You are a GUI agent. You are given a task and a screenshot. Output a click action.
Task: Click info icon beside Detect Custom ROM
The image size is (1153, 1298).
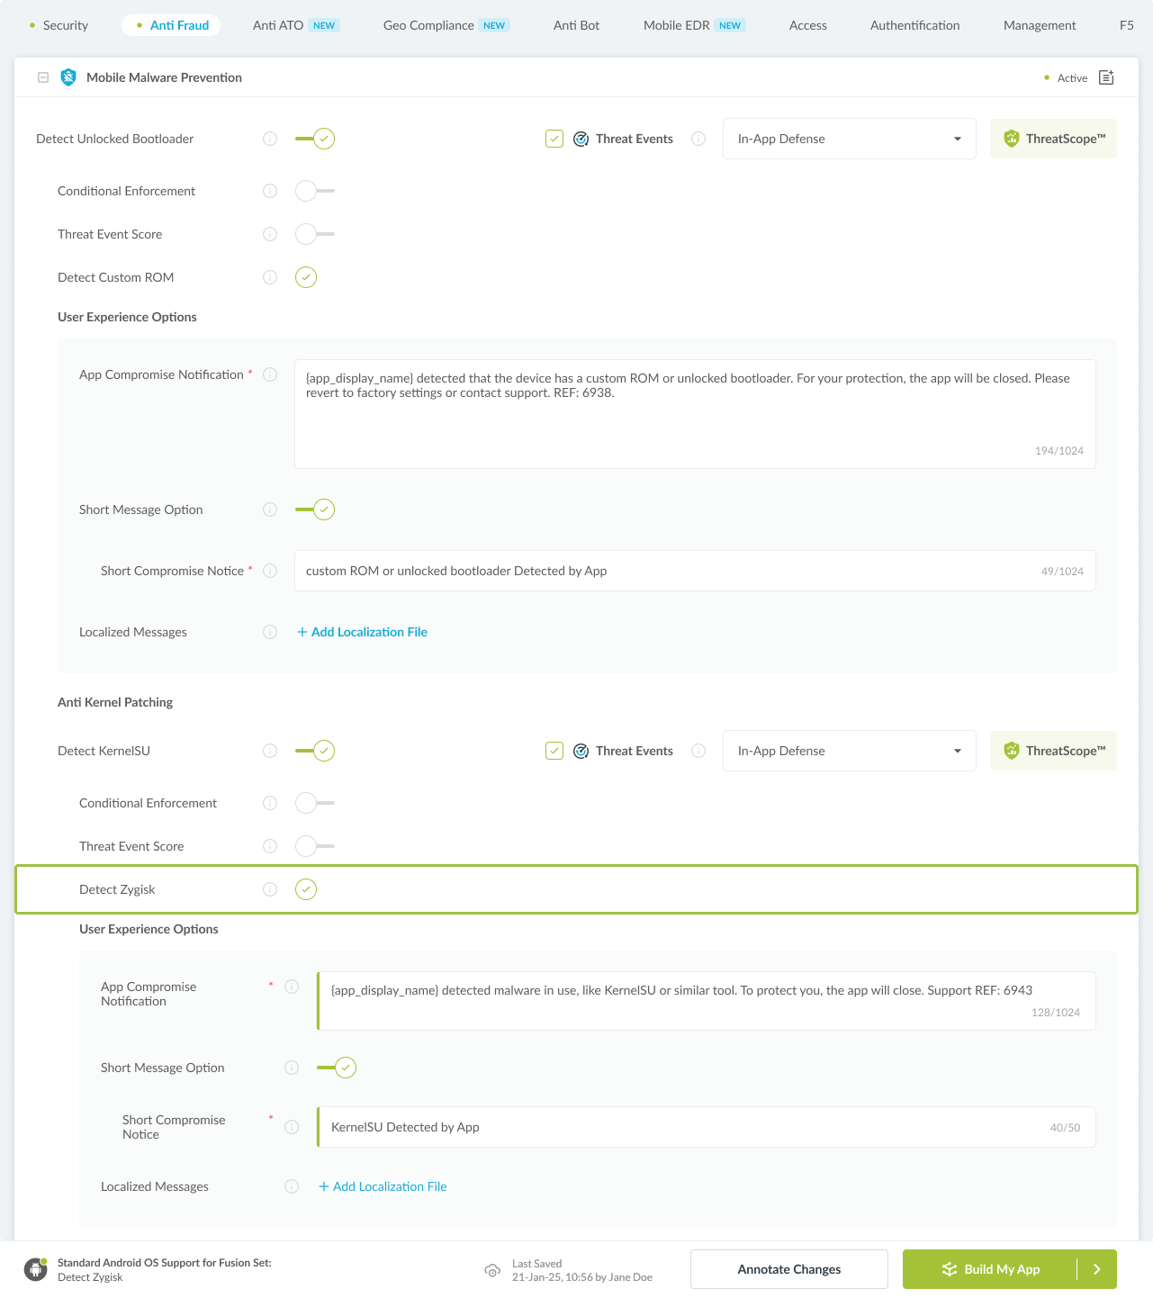[270, 277]
